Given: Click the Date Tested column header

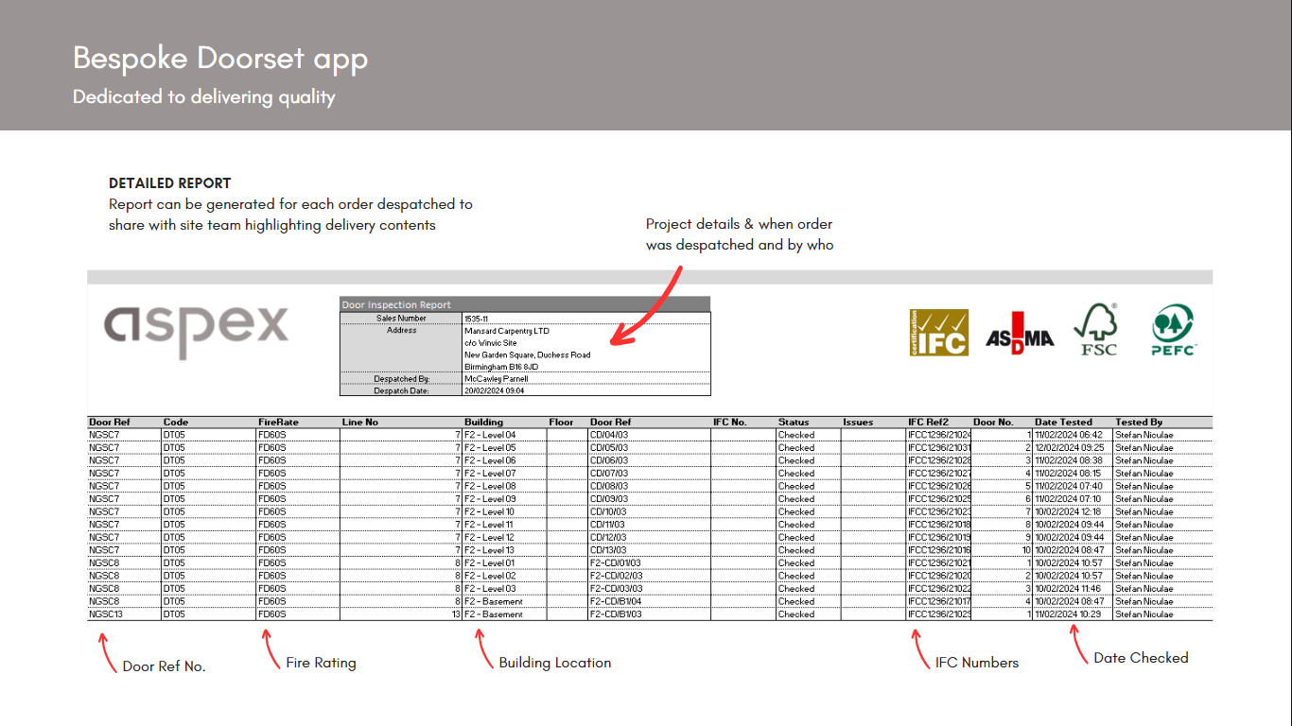Looking at the screenshot, I should pos(1063,423).
